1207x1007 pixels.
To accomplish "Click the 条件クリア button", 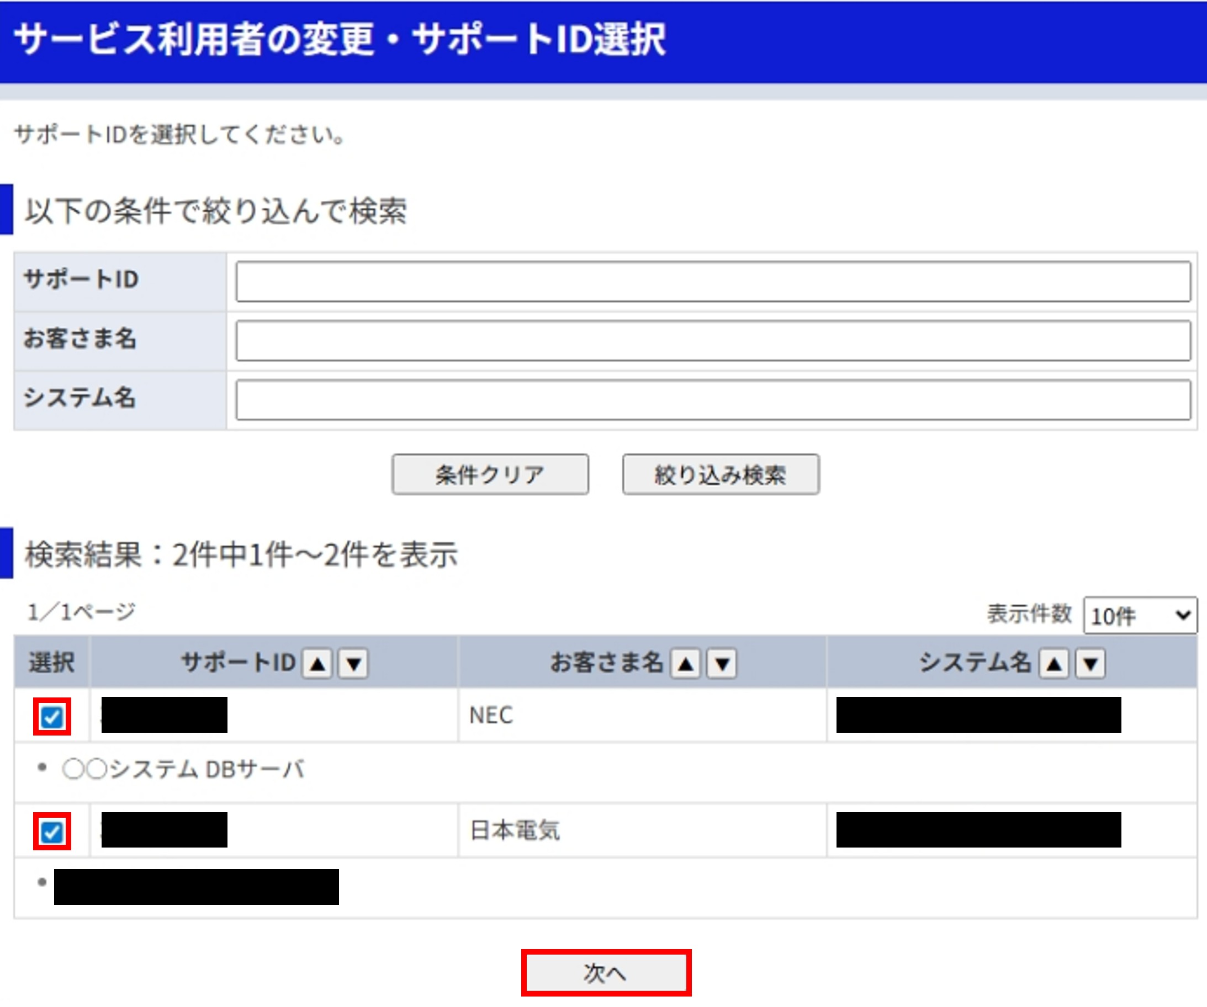I will (490, 475).
